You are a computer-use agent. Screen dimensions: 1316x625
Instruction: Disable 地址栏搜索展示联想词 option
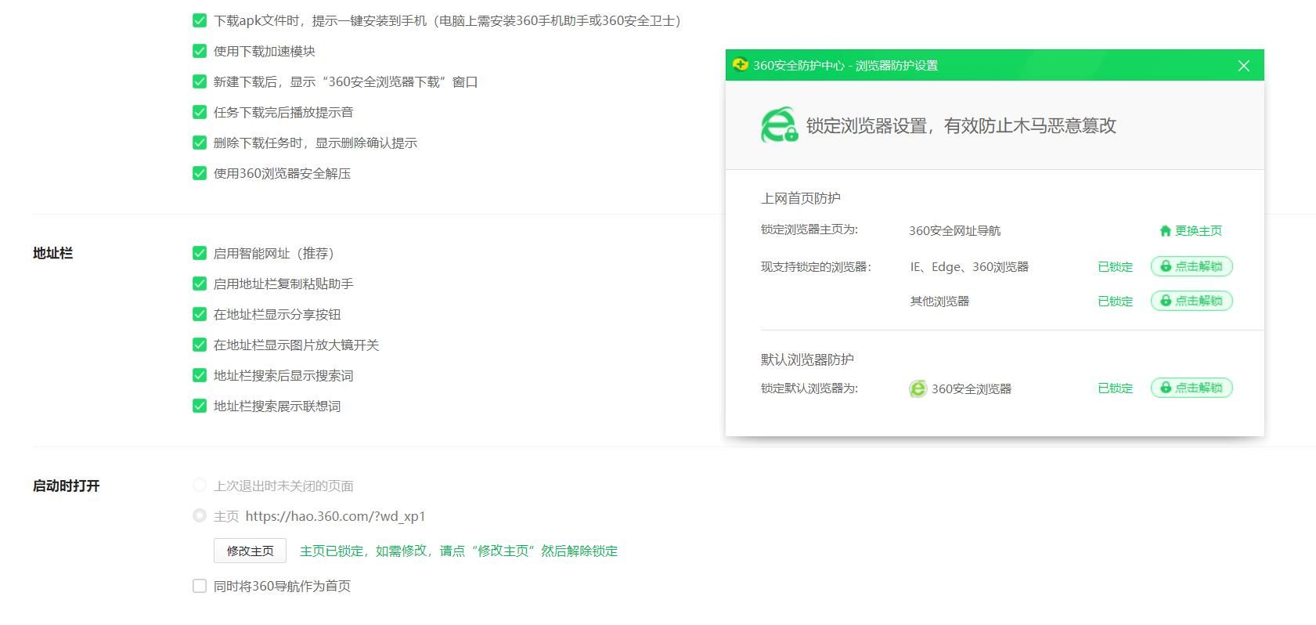[x=200, y=406]
